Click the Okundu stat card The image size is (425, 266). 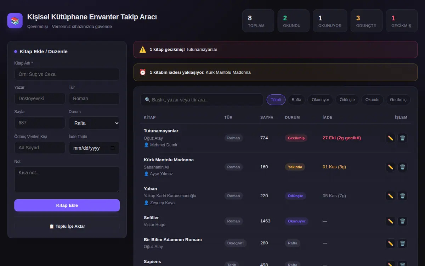pos(293,21)
